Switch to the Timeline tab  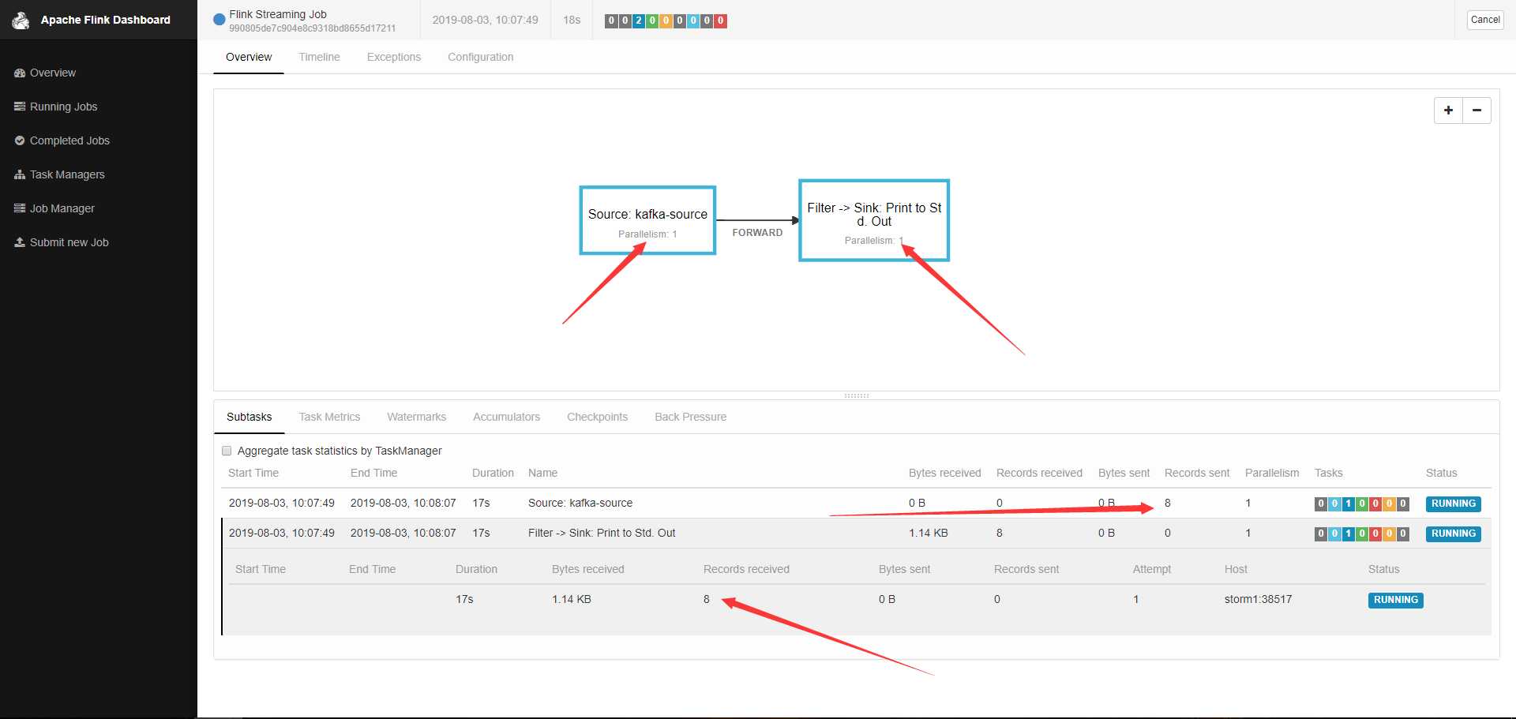319,57
